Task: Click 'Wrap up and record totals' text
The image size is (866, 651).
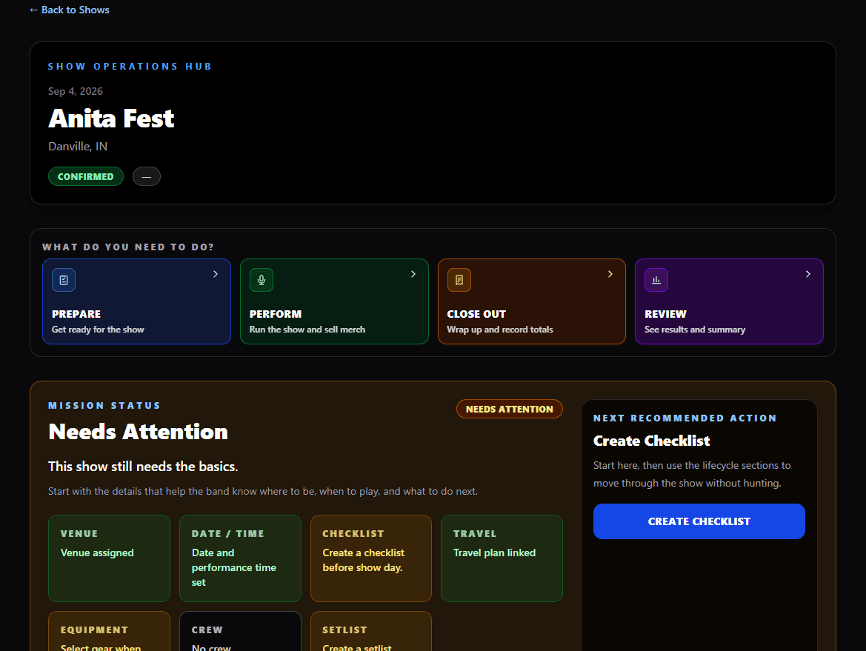Action: [x=500, y=329]
